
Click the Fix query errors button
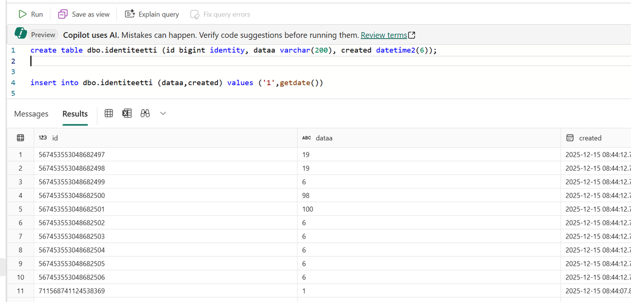tap(220, 14)
